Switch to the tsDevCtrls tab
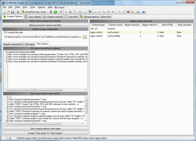 [x=106, y=16]
